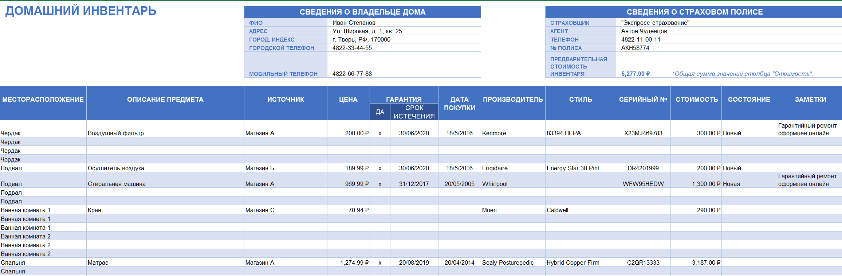Select the "СОСТОЯНИЕ" column header
This screenshot has width=842, height=276.
[749, 103]
